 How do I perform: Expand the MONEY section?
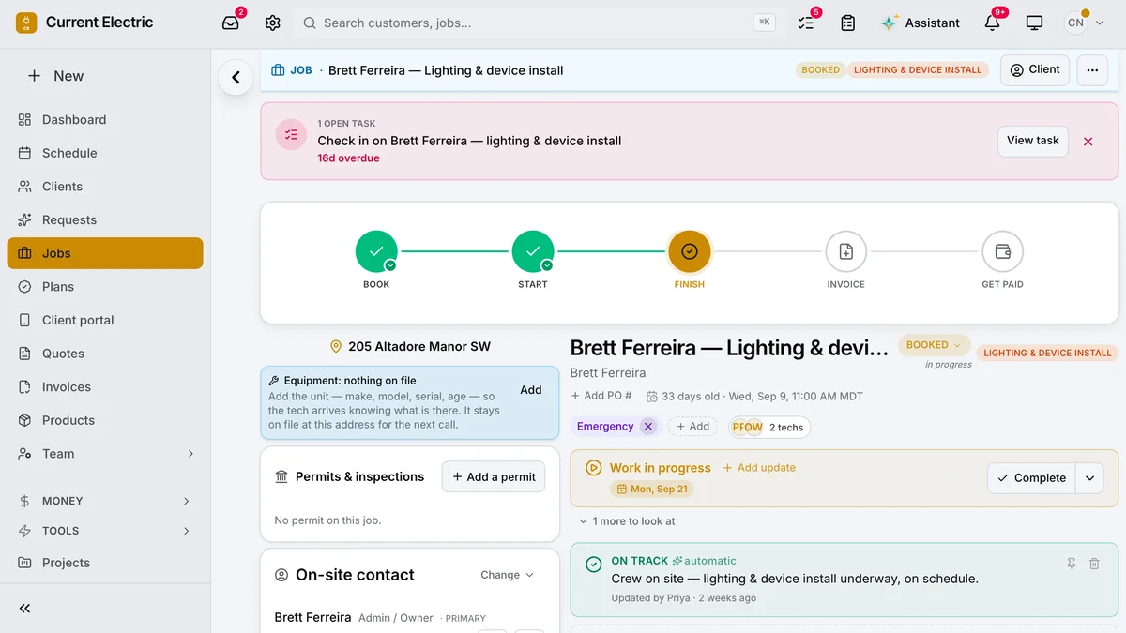105,501
